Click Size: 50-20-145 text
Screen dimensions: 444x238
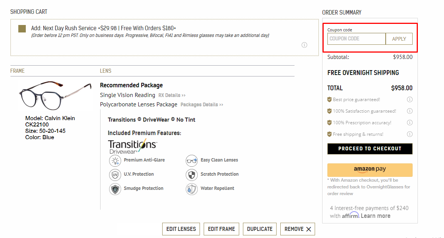click(x=45, y=131)
